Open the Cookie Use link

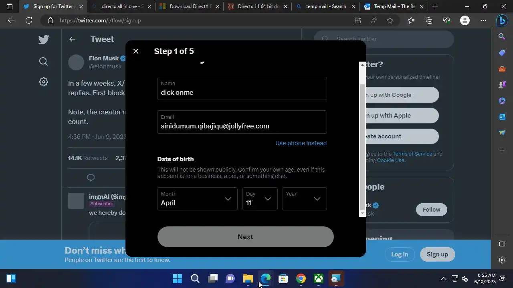[391, 160]
